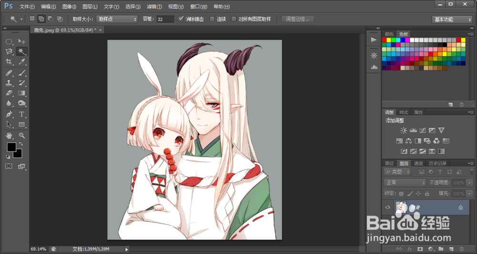Add Brightness/Contrast adjustment
The width and height of the screenshot is (477, 254).
tap(404, 131)
